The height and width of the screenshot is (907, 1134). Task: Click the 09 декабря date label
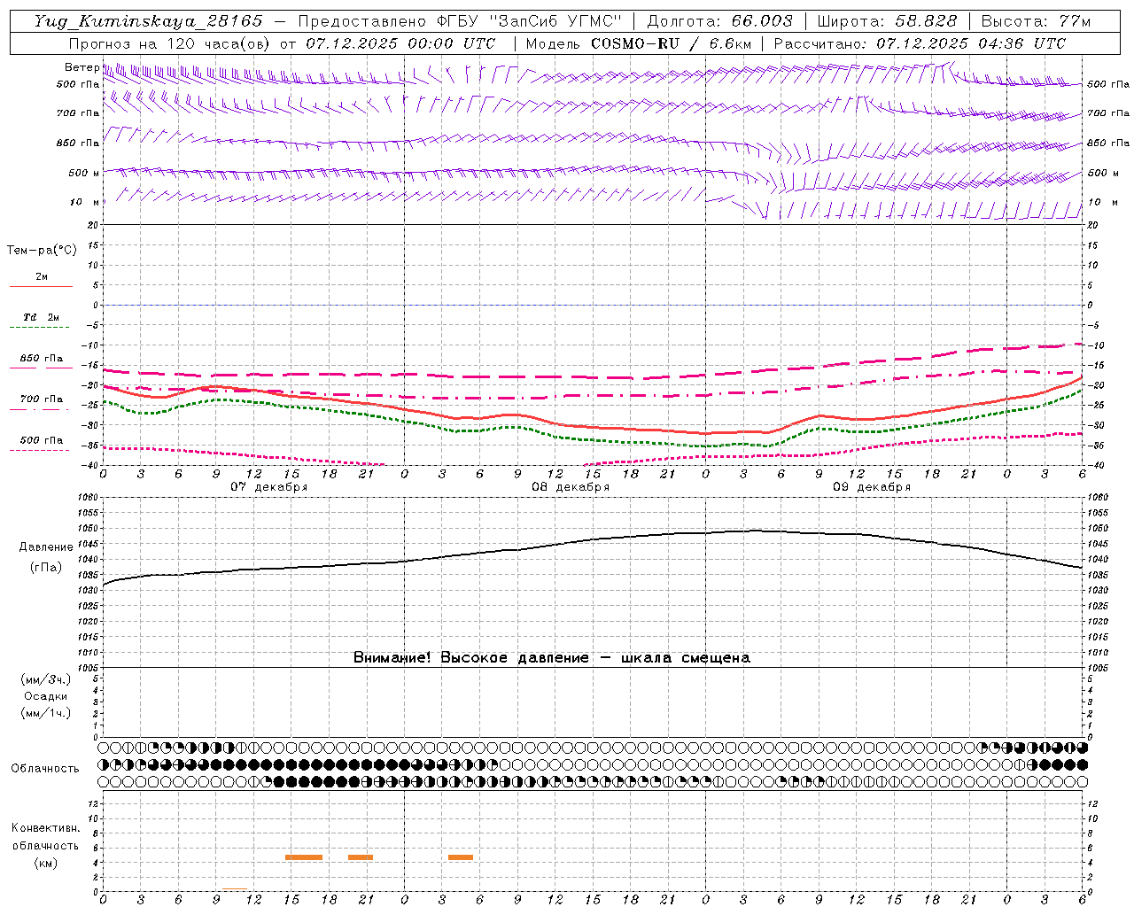(872, 487)
